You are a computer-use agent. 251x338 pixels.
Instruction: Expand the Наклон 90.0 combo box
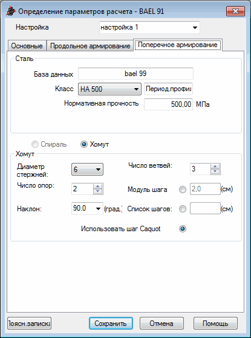(87, 208)
